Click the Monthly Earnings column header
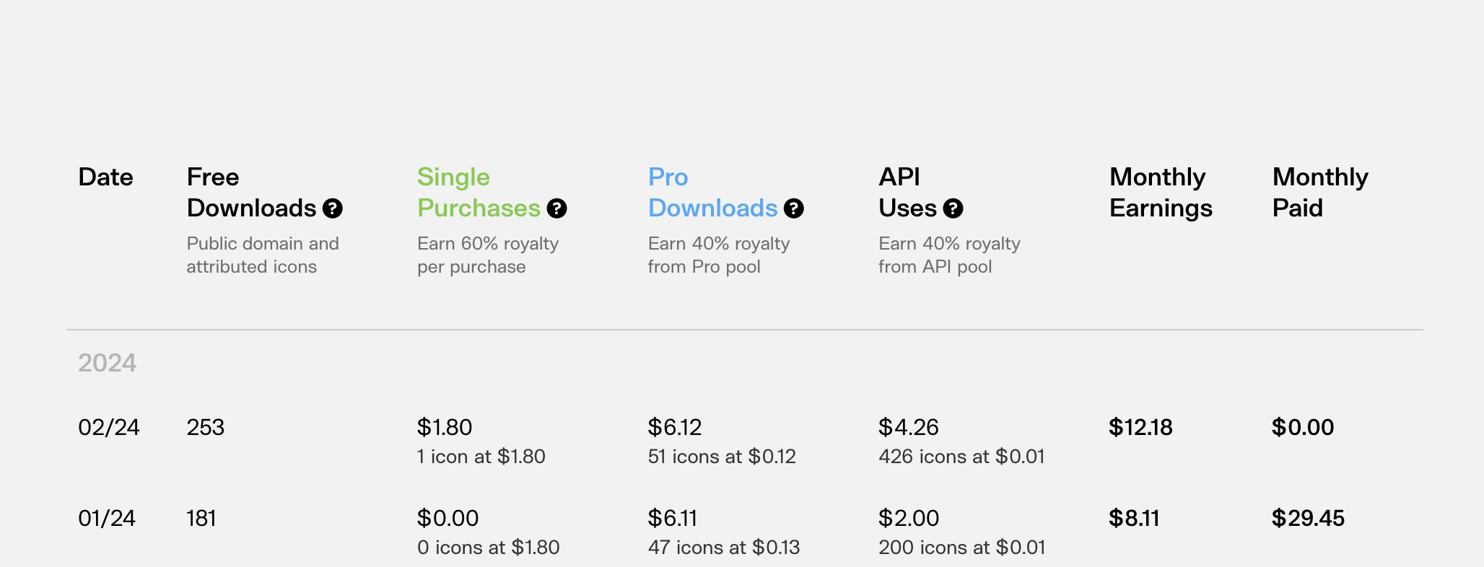Screen dimensions: 1484x567 pyautogui.click(x=1161, y=193)
